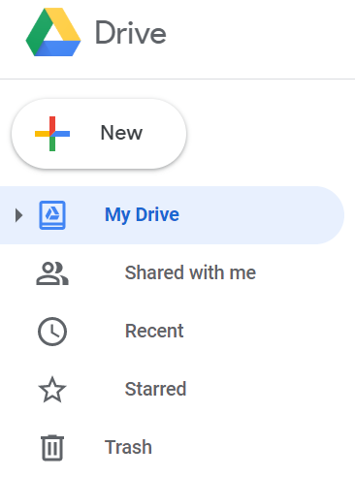Click the Shared with me people icon
Image resolution: width=355 pixels, height=478 pixels.
coord(52,273)
